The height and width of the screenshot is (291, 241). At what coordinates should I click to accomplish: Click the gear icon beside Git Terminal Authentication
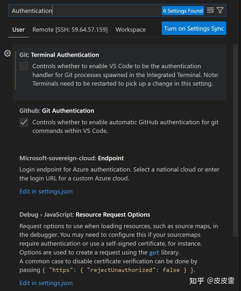(7, 53)
